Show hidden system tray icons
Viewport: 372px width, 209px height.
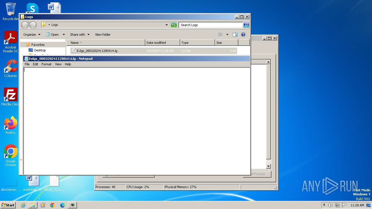[324, 205]
